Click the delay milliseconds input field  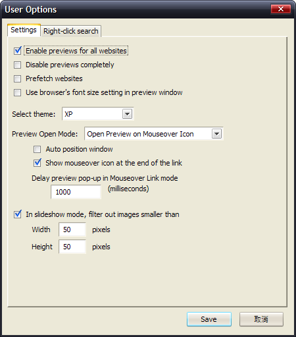[76, 192]
